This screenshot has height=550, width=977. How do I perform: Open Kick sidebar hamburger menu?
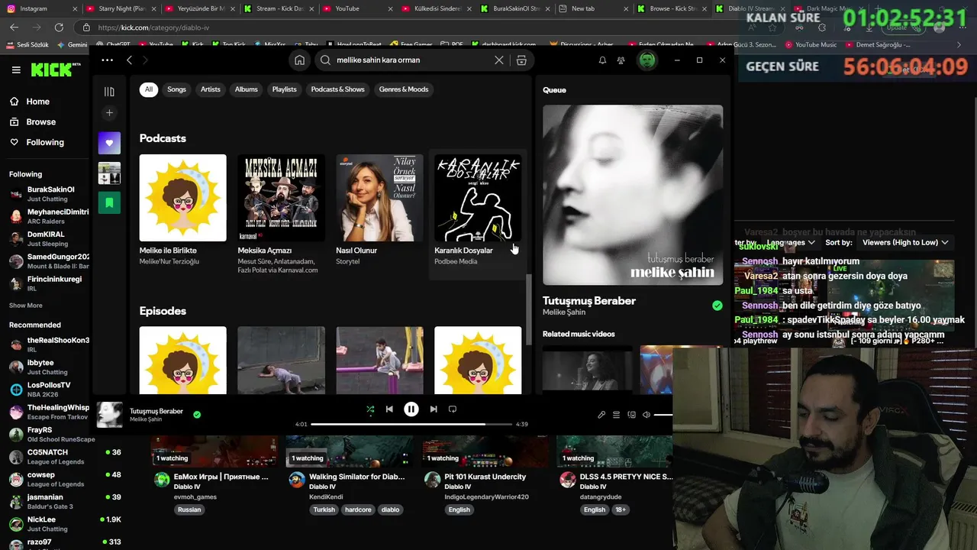point(16,70)
